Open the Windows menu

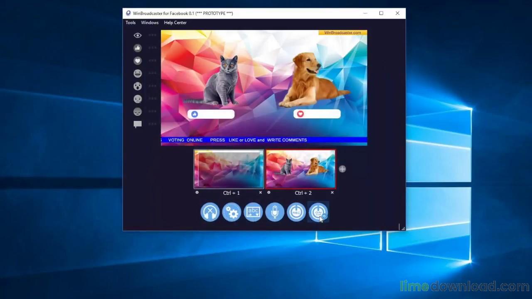150,23
